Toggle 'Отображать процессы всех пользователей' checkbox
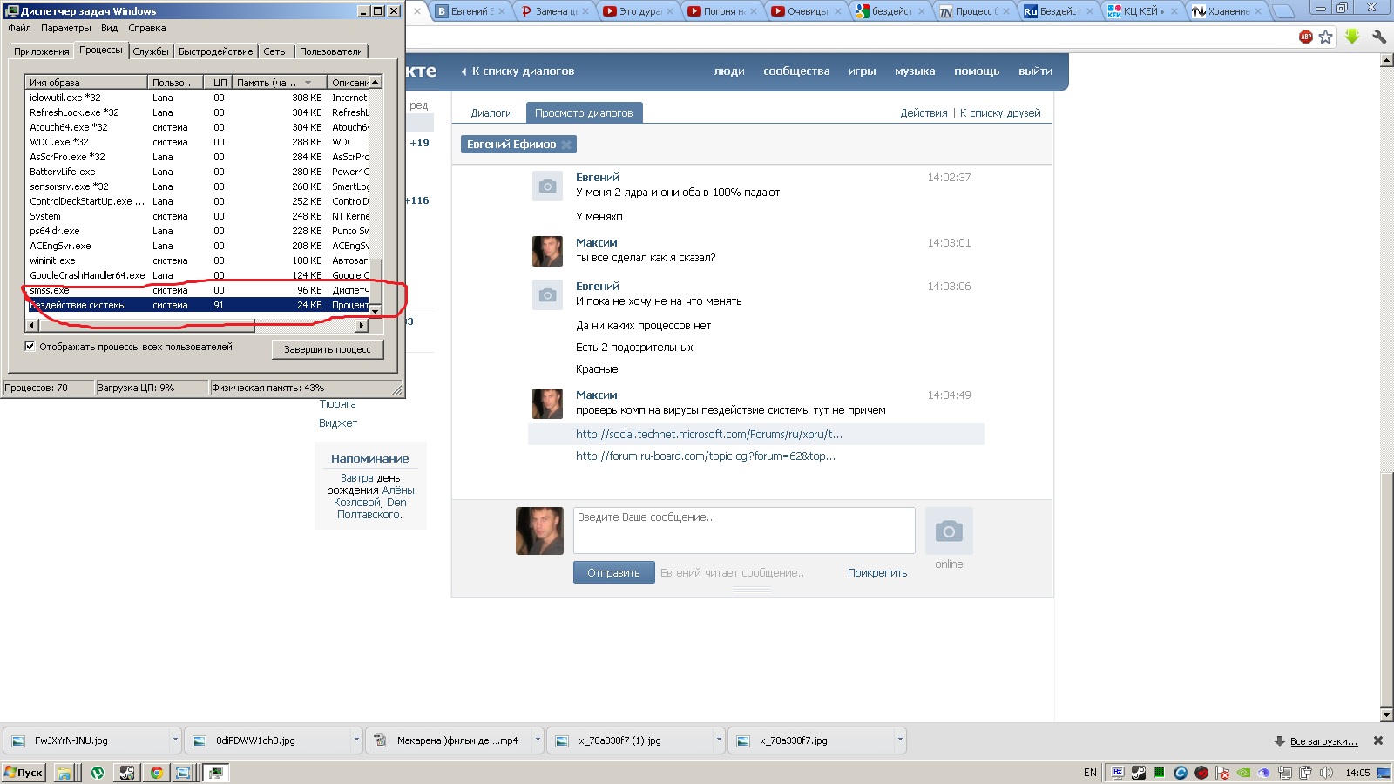Screen dimensions: 1394x784 (x=30, y=347)
